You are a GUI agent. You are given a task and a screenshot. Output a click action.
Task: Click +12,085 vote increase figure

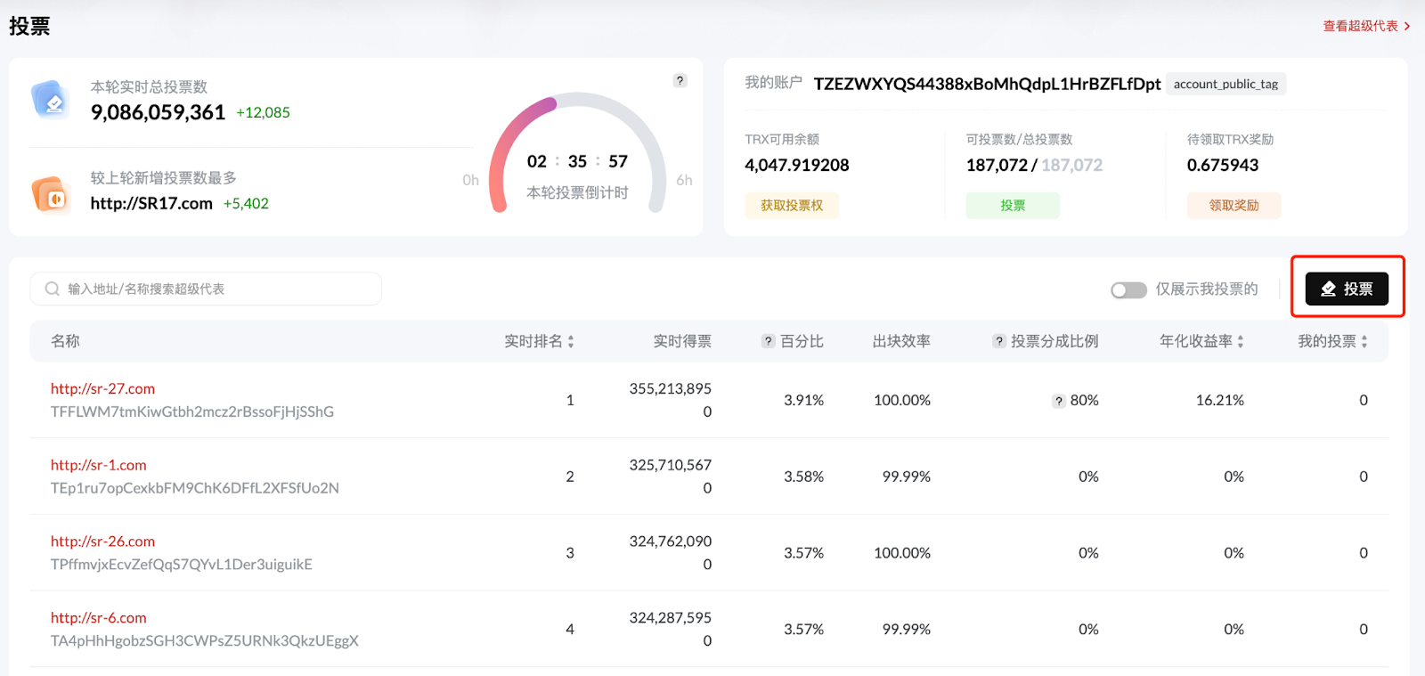263,112
